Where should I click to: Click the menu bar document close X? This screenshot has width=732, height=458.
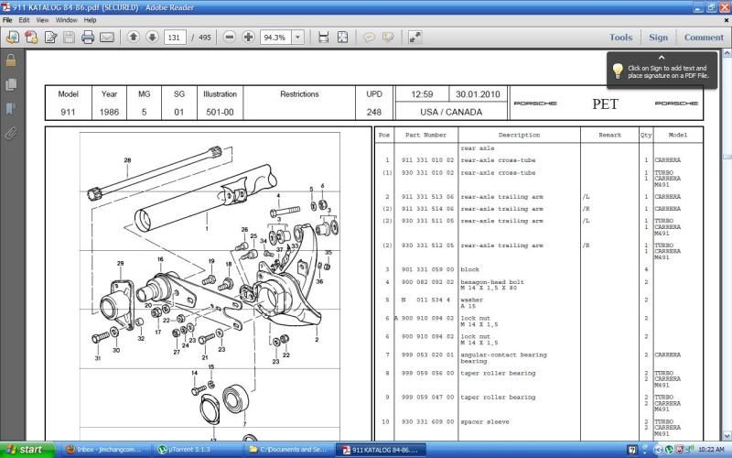[x=727, y=20]
